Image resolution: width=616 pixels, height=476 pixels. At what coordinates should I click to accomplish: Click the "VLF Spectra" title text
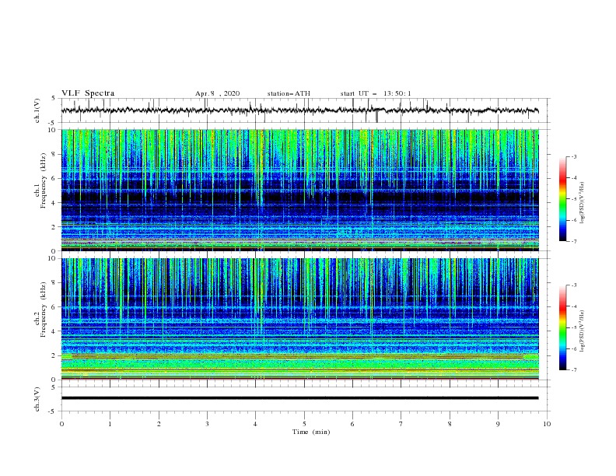point(88,93)
